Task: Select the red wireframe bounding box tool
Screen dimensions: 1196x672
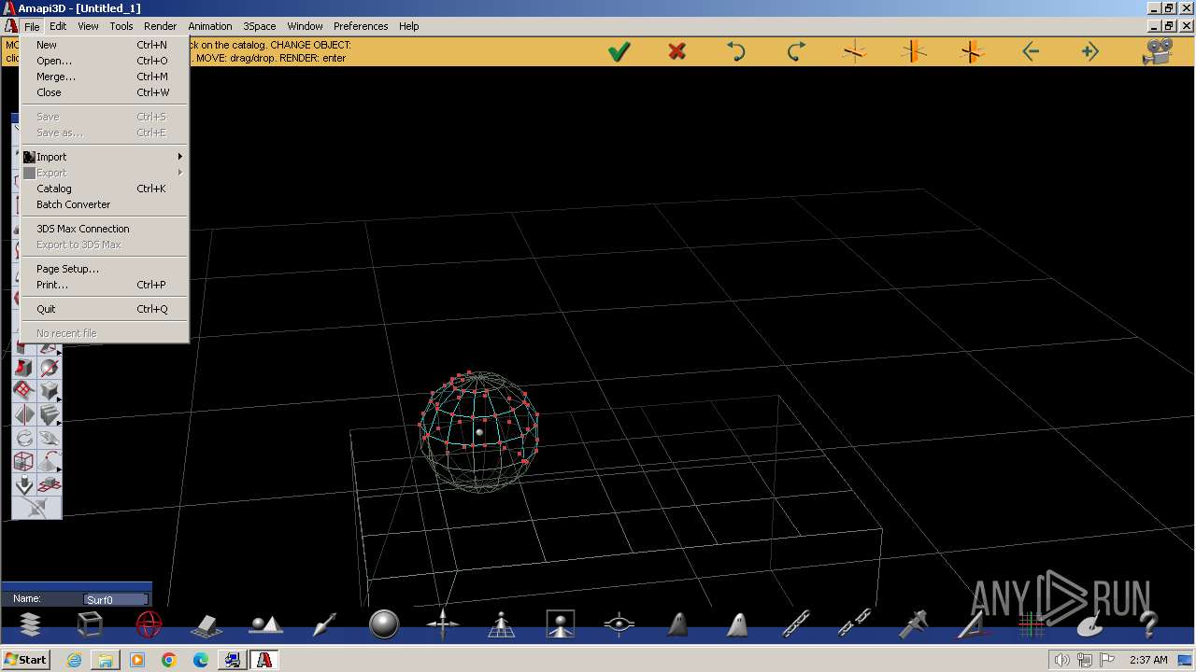Action: pos(24,461)
